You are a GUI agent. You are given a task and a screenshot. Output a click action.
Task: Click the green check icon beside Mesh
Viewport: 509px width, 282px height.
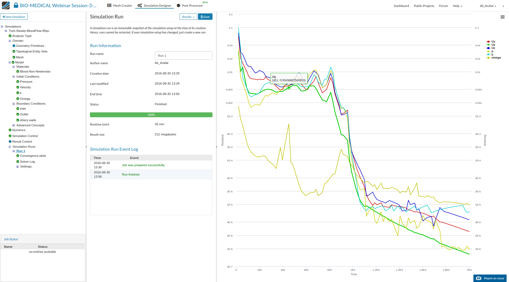click(x=14, y=57)
